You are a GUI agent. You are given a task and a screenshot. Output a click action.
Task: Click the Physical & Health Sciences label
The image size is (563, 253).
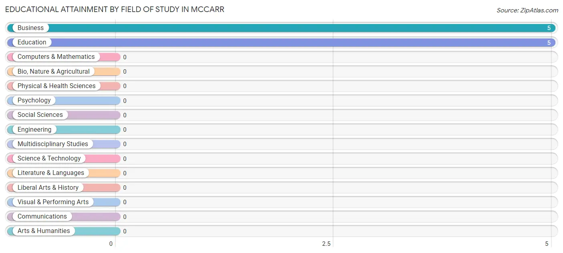click(x=56, y=86)
